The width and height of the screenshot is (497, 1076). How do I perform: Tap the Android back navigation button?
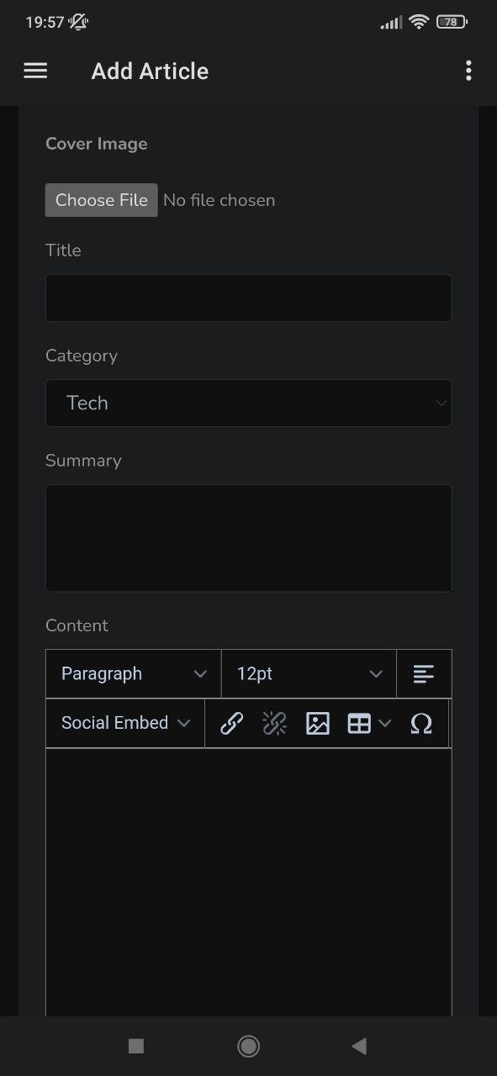[359, 1046]
